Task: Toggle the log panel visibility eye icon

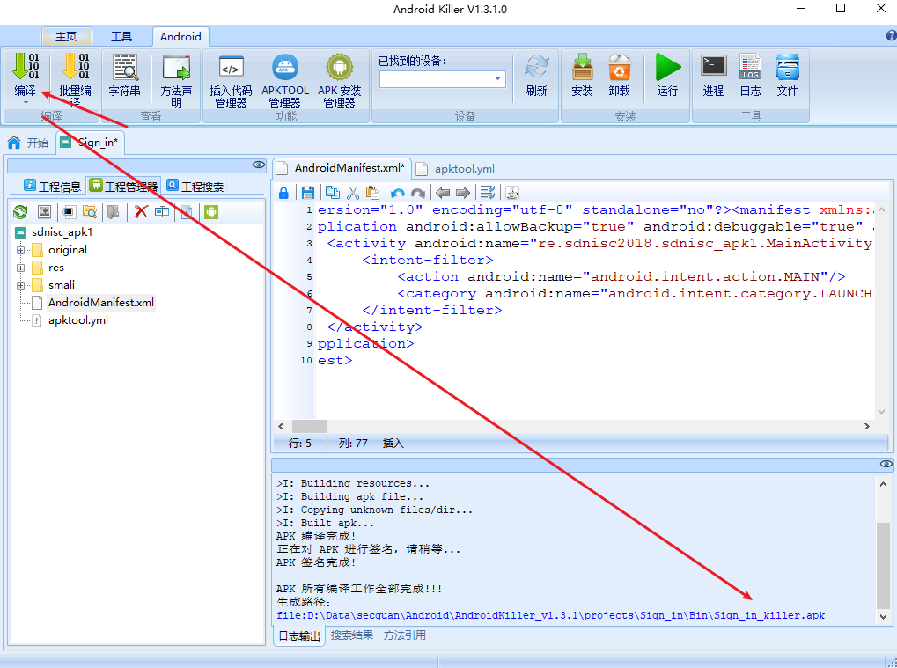Action: pyautogui.click(x=886, y=463)
